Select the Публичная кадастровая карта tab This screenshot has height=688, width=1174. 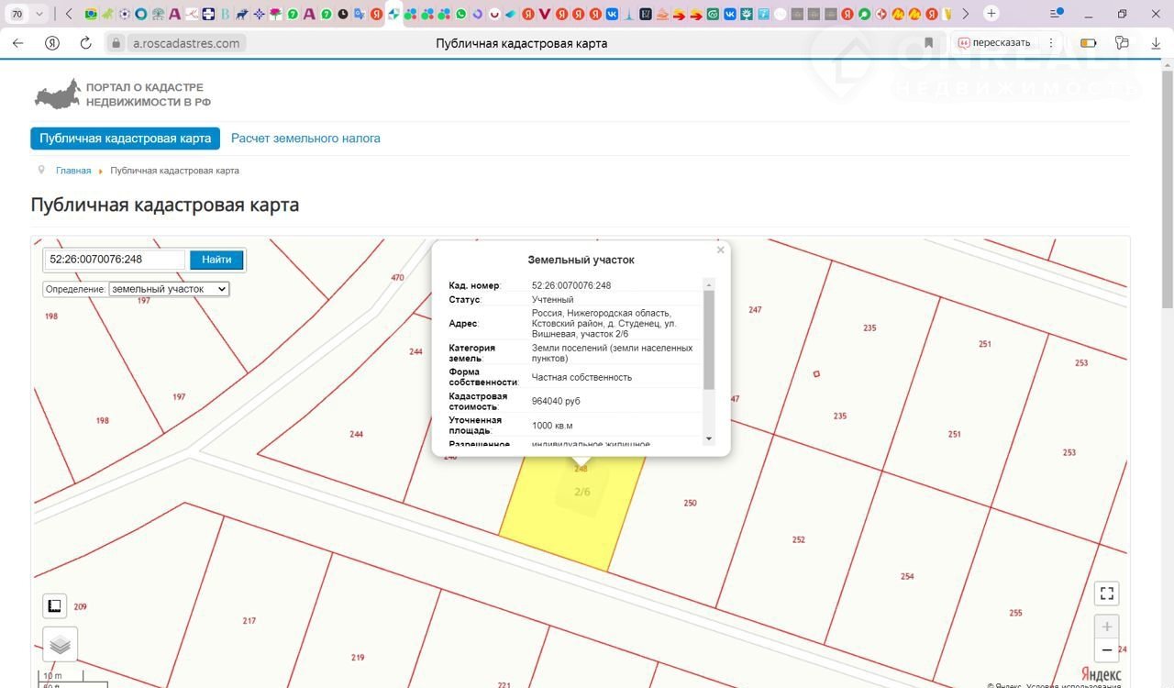125,139
